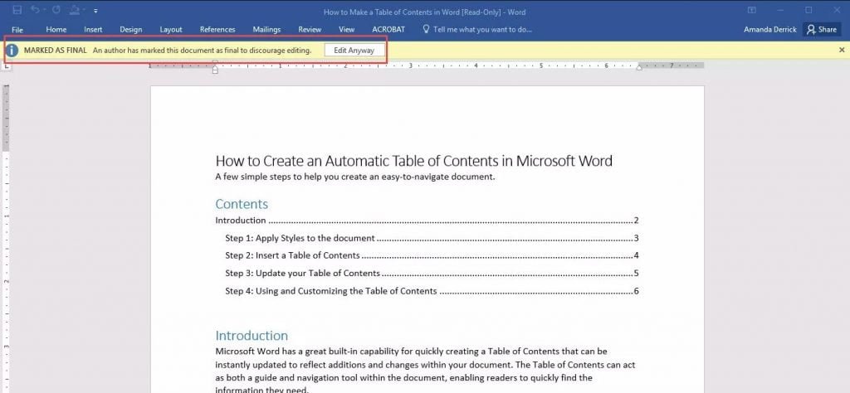Screen dimensions: 850x393
Task: Click the Save icon in Quick Access Toolbar
Action: click(17, 10)
